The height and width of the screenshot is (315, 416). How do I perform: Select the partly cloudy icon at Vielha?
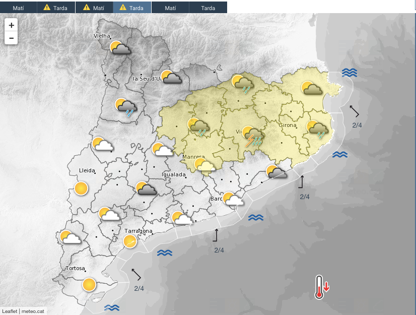click(120, 48)
